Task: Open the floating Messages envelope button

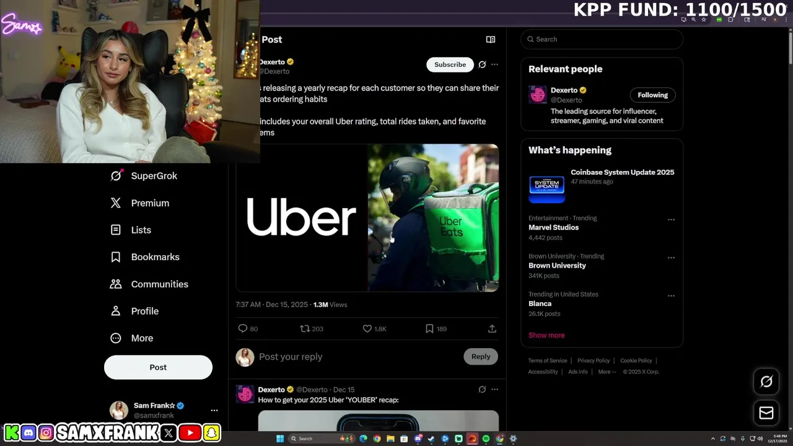Action: [x=766, y=413]
